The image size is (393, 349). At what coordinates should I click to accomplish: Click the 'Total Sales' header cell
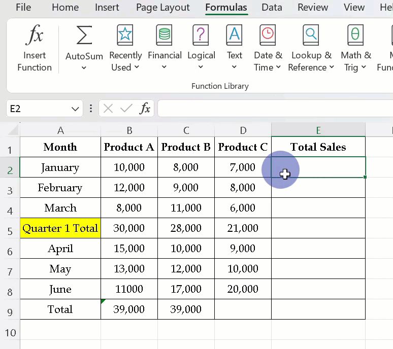point(318,147)
